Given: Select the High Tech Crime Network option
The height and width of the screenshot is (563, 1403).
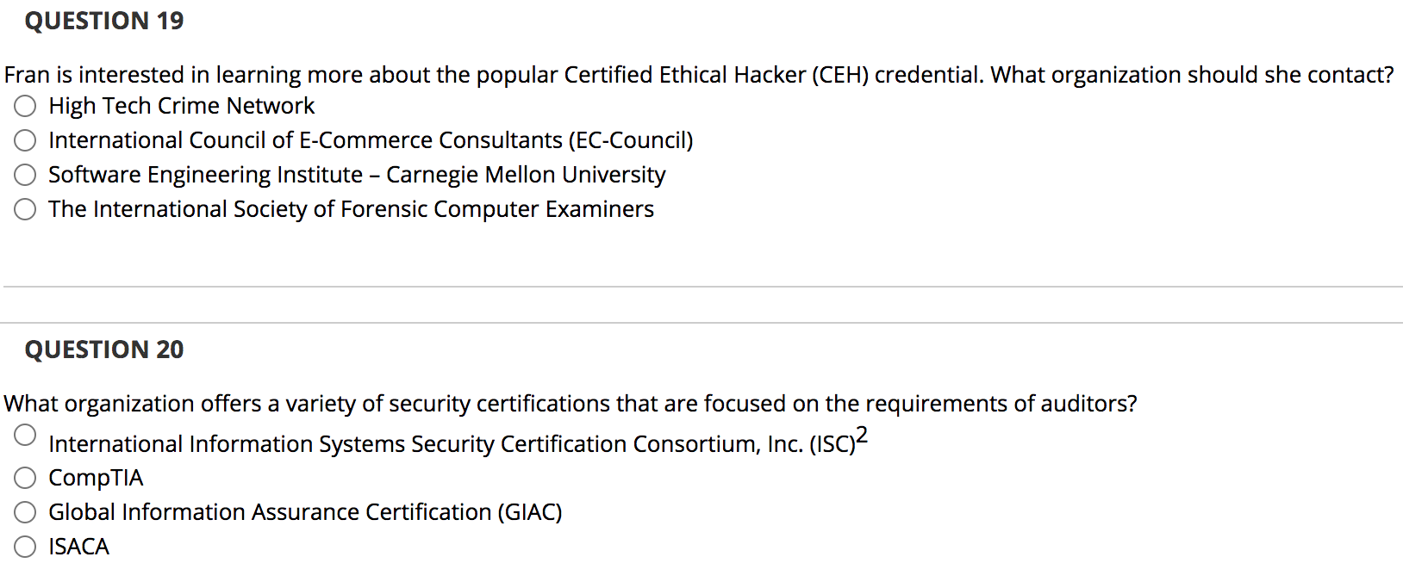Looking at the screenshot, I should click(24, 105).
